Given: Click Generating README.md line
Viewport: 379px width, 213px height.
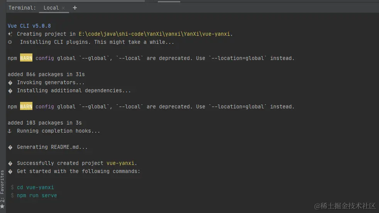Looking at the screenshot, I should [x=48, y=147].
